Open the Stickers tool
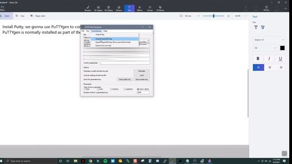292x164 pixels. point(119,8)
